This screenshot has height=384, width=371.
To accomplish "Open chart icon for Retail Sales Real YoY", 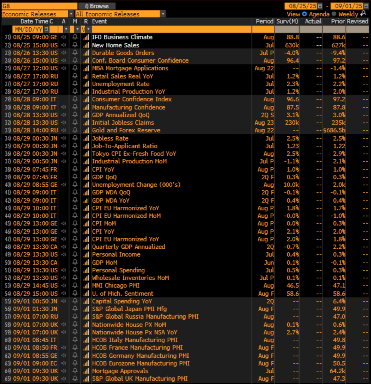I will click(86, 76).
